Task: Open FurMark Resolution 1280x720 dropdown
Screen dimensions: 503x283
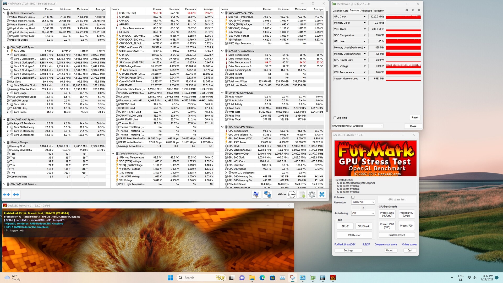Action: pos(363,202)
